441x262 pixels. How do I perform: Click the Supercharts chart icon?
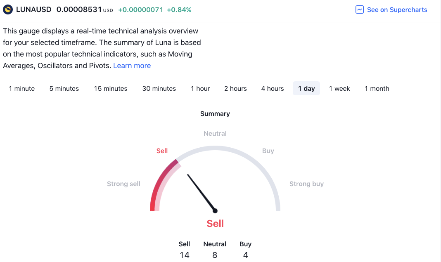coord(359,9)
